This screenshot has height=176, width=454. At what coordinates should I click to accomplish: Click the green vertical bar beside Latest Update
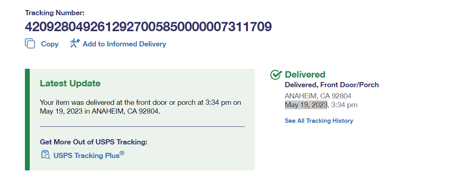click(27, 119)
